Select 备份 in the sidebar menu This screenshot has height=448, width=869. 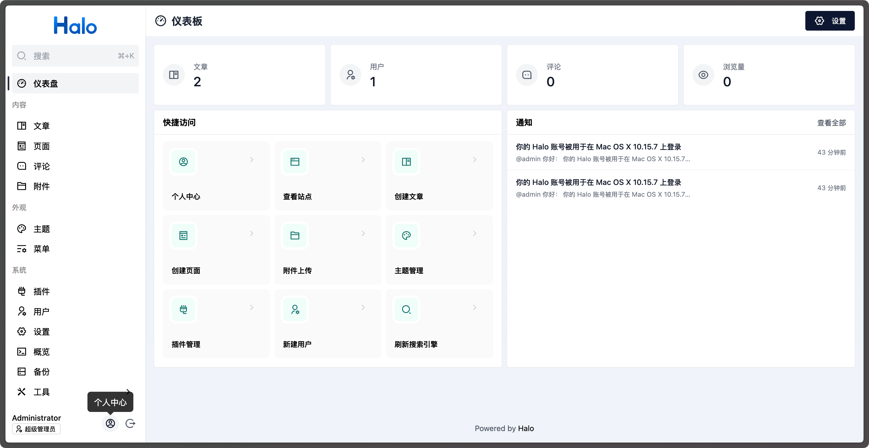(41, 372)
